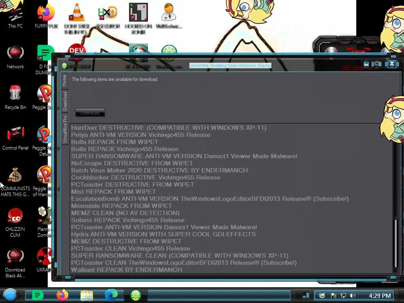
Task: Open the Control Panel desktop icon
Action: 15,138
